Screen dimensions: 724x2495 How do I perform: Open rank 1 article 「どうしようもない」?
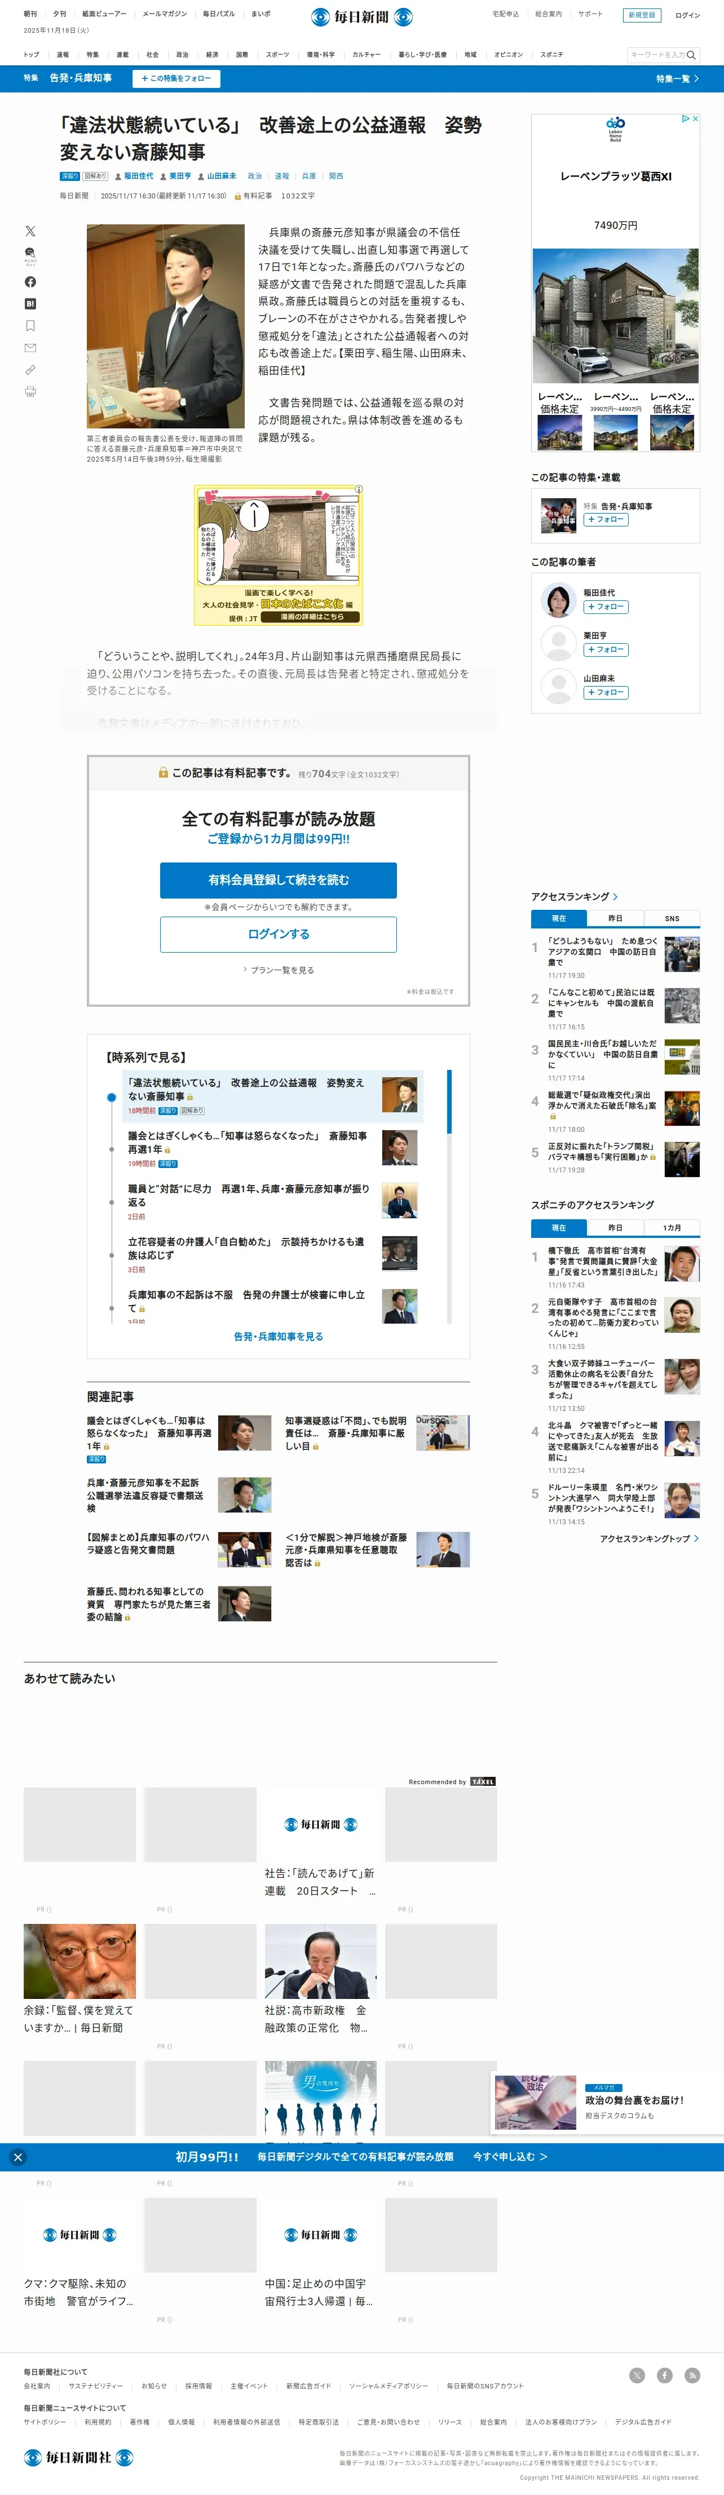point(602,951)
